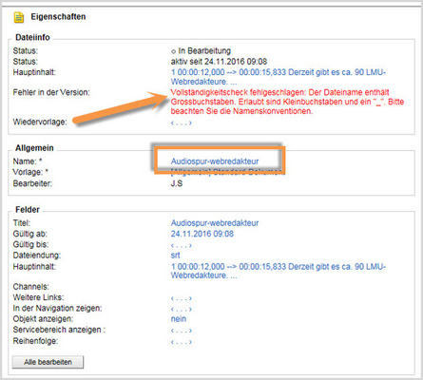Viewport: 423px width, 380px height.
Task: Edit the empty Wiedervorlage placeholder value
Action: click(x=182, y=123)
